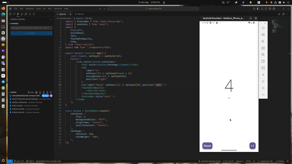Click the Fetch icon in Graph header
The height and width of the screenshot is (164, 292).
[x=40, y=92]
